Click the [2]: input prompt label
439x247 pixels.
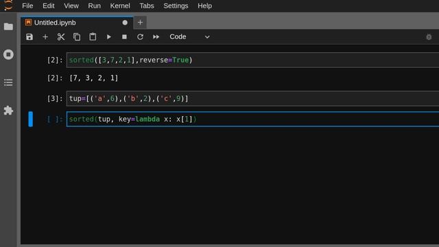click(x=55, y=60)
